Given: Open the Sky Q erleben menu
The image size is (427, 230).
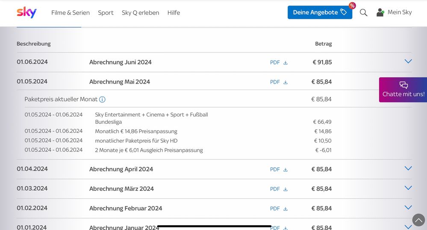Looking at the screenshot, I should coord(140,13).
